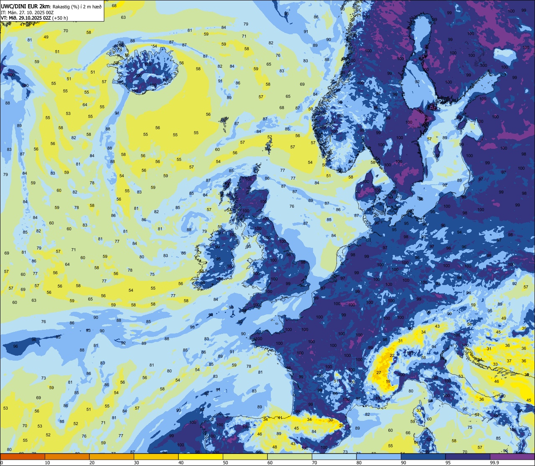Click the "39" humidity value on the map

pos(524,328)
